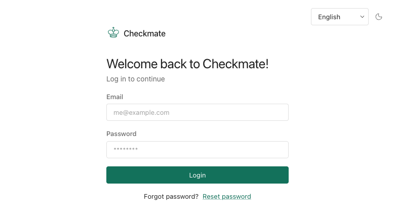The height and width of the screenshot is (222, 395).
Task: Click the Password field label
Action: point(121,134)
